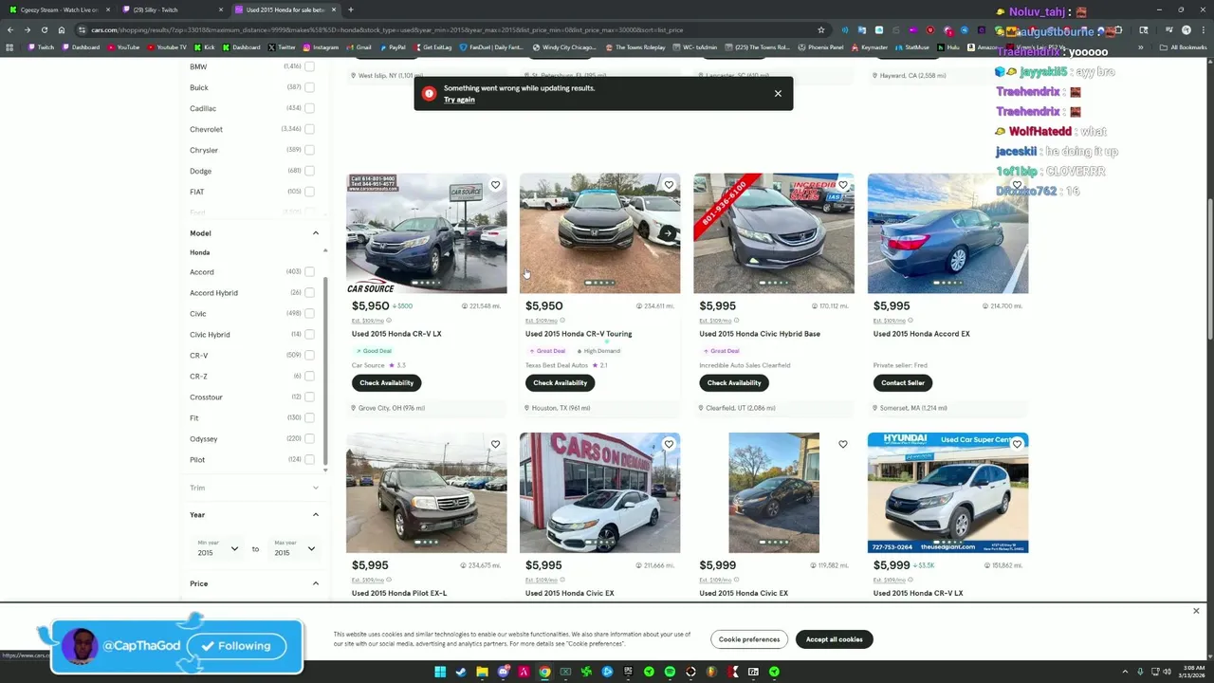Advance to next photo on CR-V Touring card
The width and height of the screenshot is (1214, 683).
[x=668, y=233]
